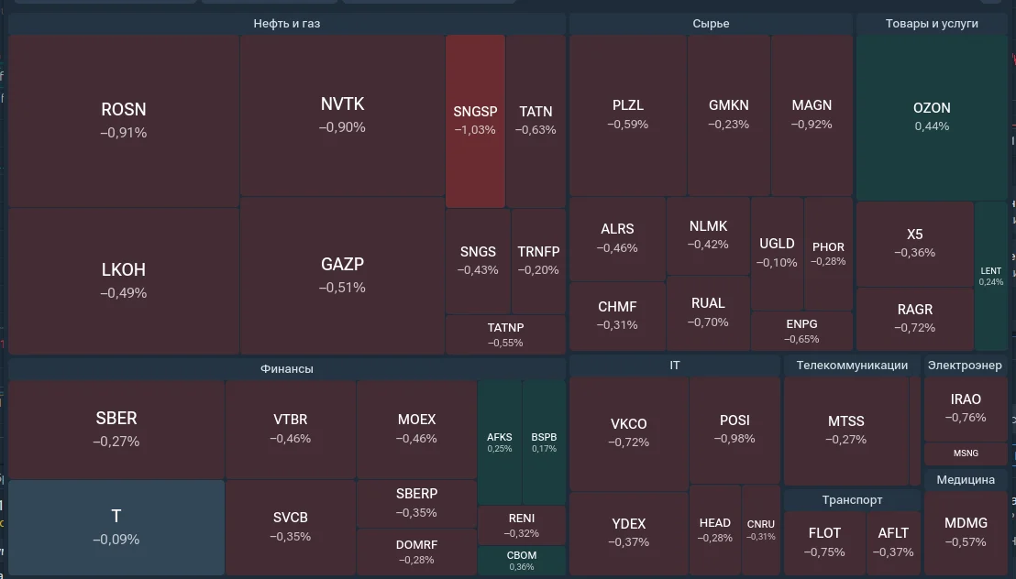
Task: Open the MTSS tile in Телекоммуникации
Action: click(846, 431)
